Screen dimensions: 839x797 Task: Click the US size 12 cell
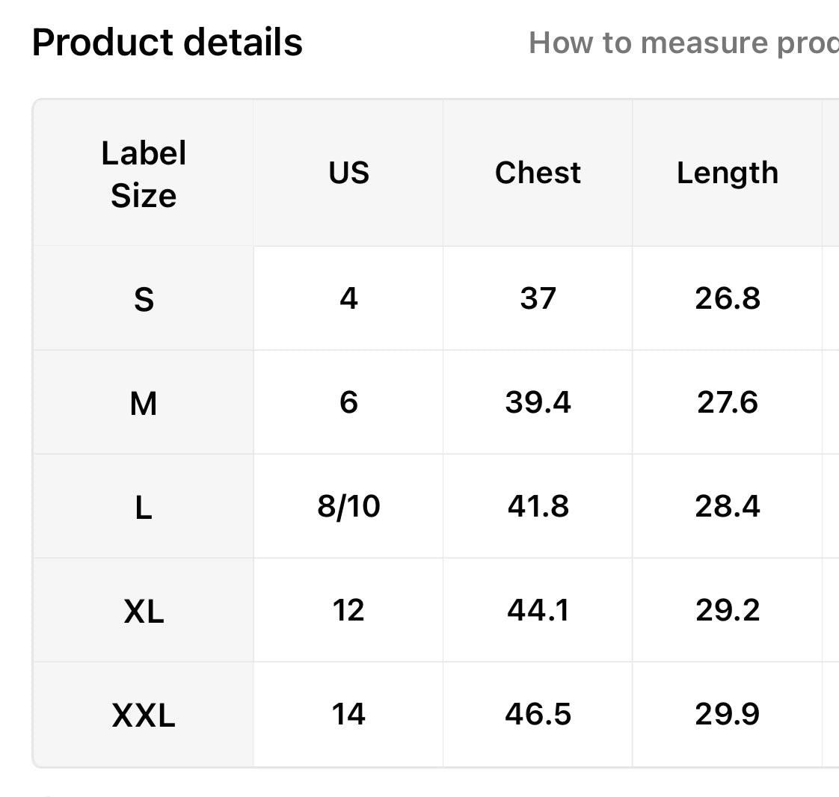[x=348, y=610]
